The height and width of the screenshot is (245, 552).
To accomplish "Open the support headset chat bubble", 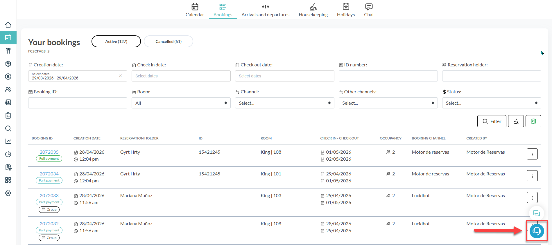I will (x=536, y=231).
